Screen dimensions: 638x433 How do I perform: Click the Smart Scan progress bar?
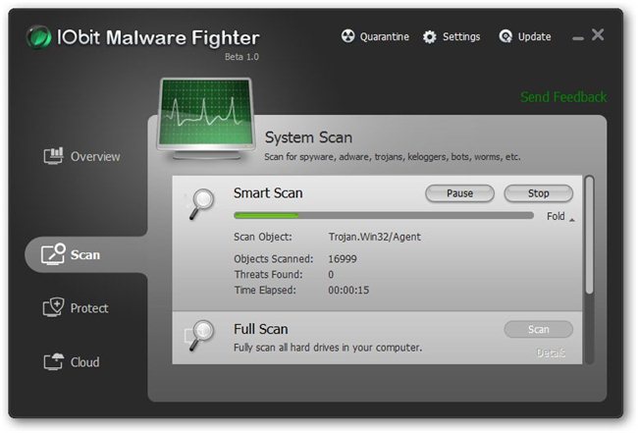(x=384, y=216)
